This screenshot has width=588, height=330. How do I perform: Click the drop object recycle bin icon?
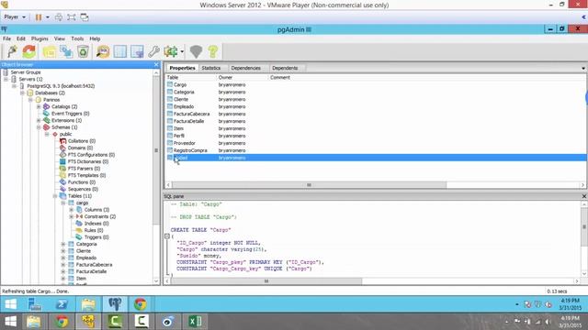pyautogui.click(x=83, y=51)
